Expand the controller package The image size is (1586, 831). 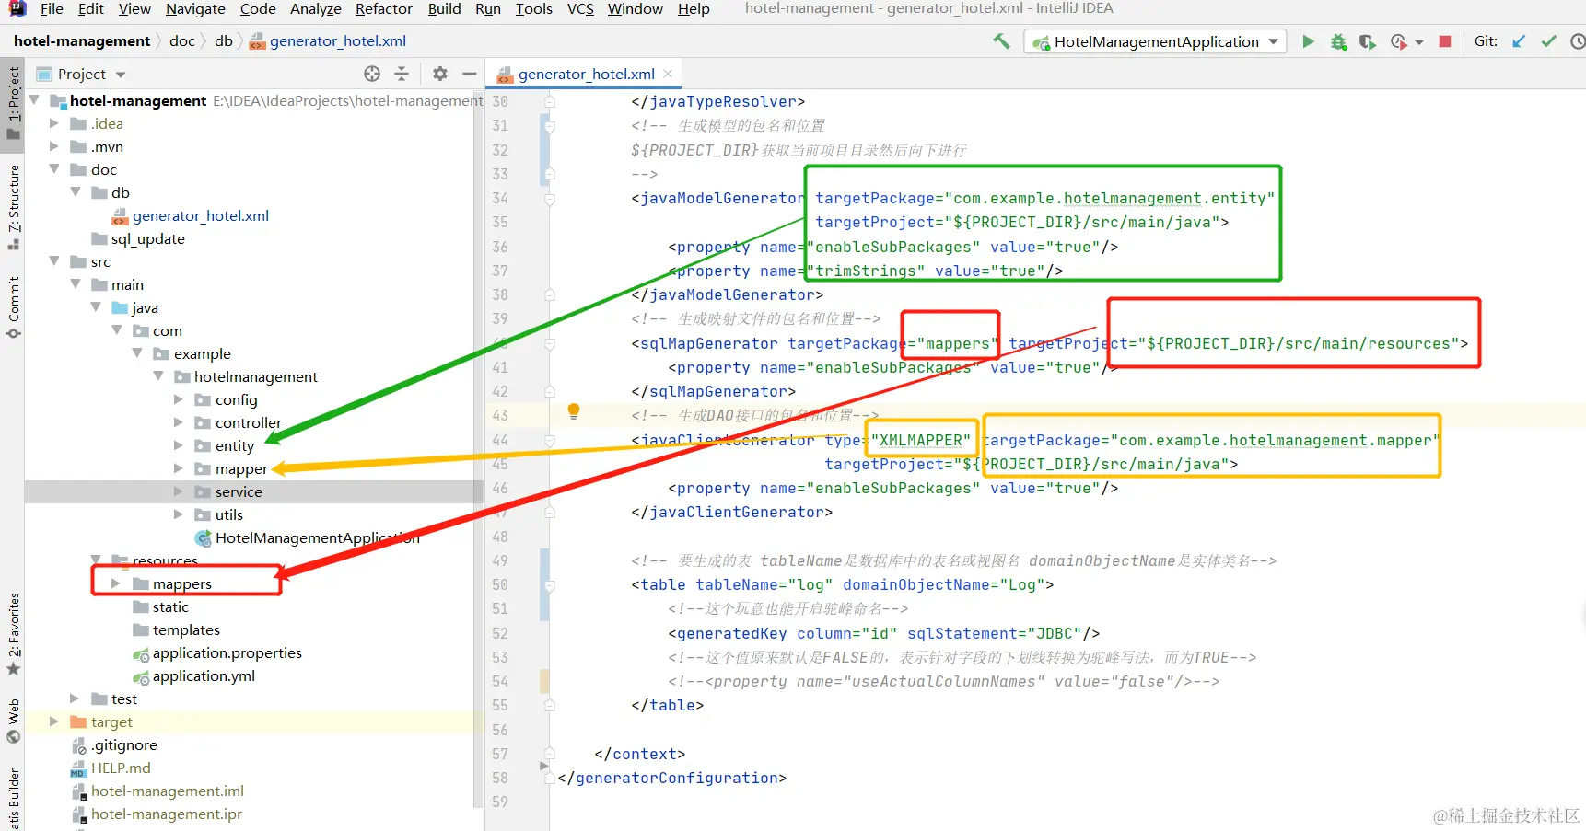[x=179, y=422]
